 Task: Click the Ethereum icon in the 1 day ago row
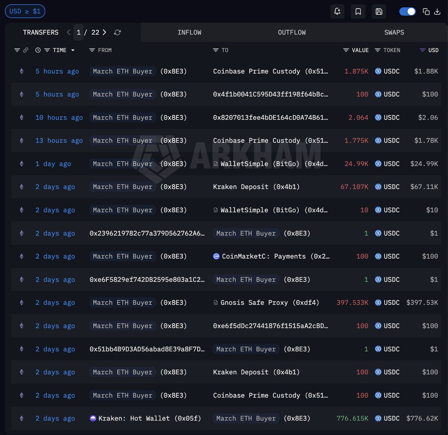tap(22, 164)
